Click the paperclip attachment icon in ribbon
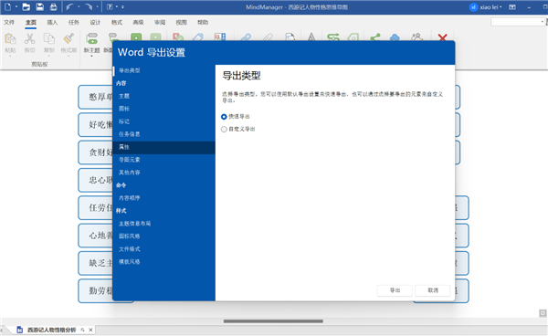The width and height of the screenshot is (548, 336). click(x=268, y=37)
